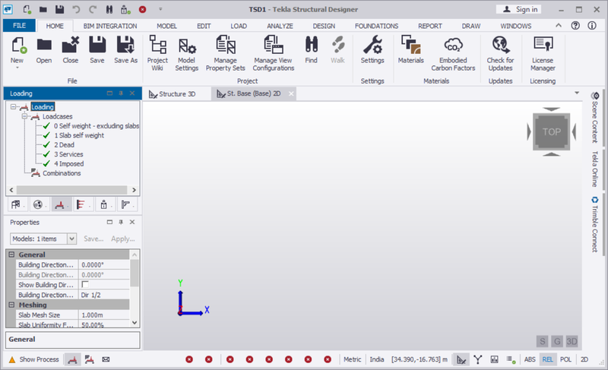The image size is (608, 370).
Task: Open the Help question mark icon
Action: click(x=575, y=26)
